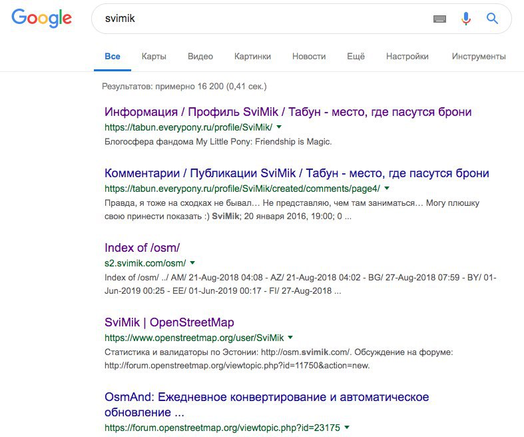Open Настройки search settings

(x=407, y=56)
